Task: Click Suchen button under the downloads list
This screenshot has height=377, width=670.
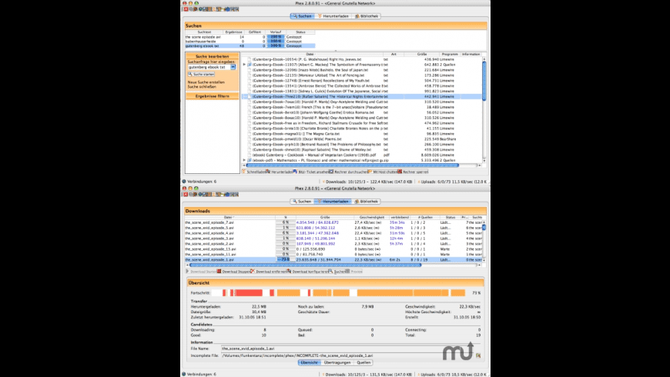Action: 337,272
